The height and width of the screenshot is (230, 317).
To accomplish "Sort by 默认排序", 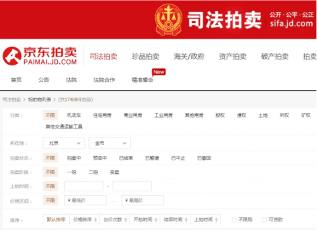I will point(56,220).
